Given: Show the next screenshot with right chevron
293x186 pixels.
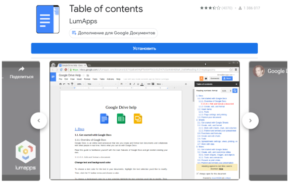Looking at the screenshot, I should tap(250, 121).
